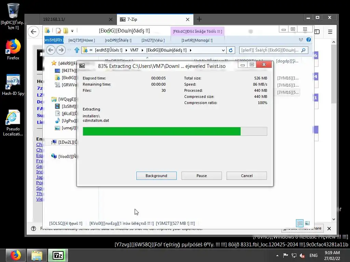
Task: Click Firefox button in taskbar
Action: click(15, 255)
